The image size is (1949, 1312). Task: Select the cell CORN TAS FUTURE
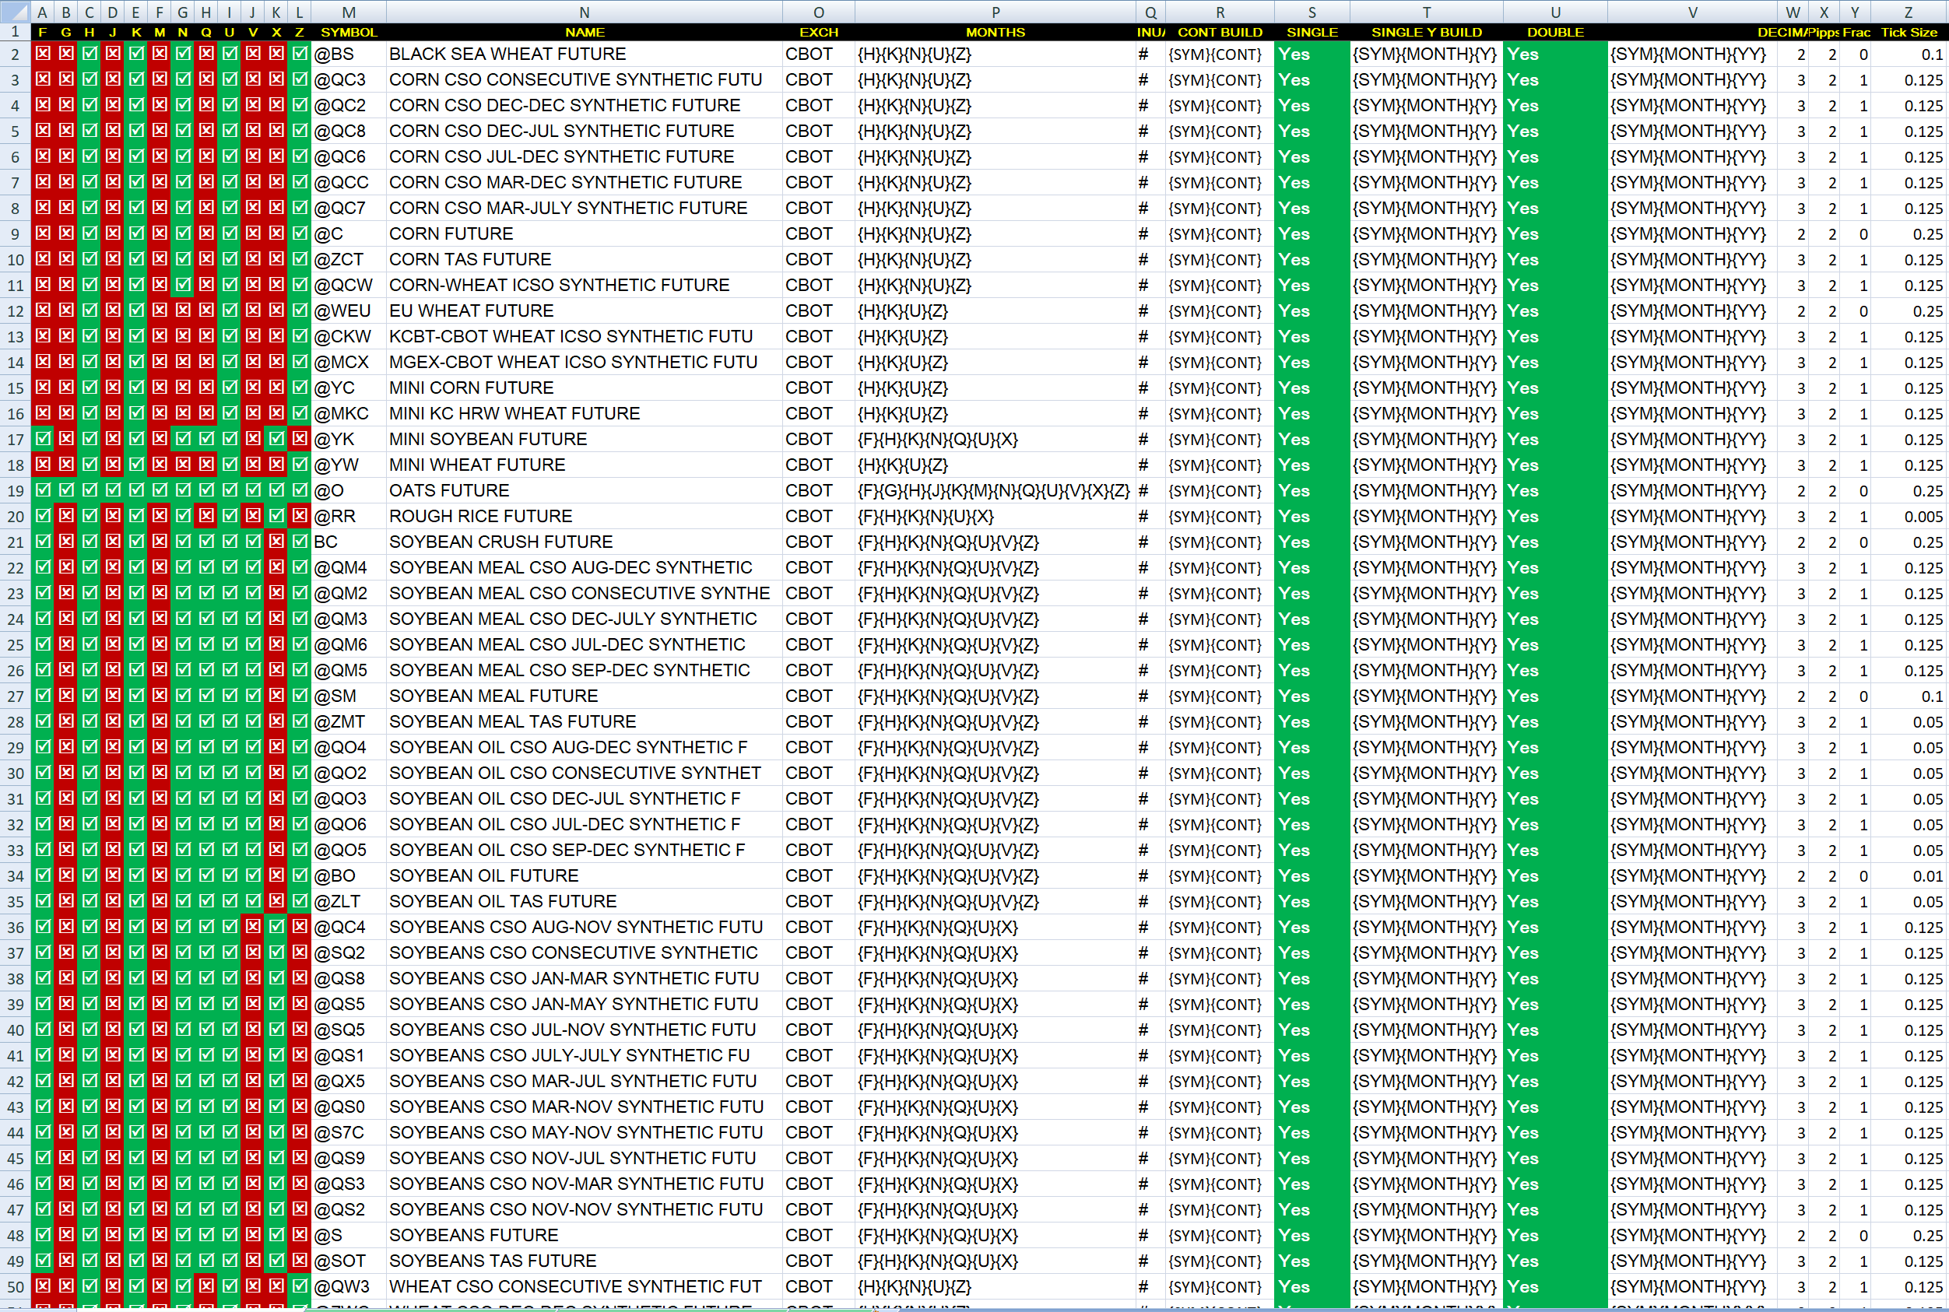tap(584, 259)
